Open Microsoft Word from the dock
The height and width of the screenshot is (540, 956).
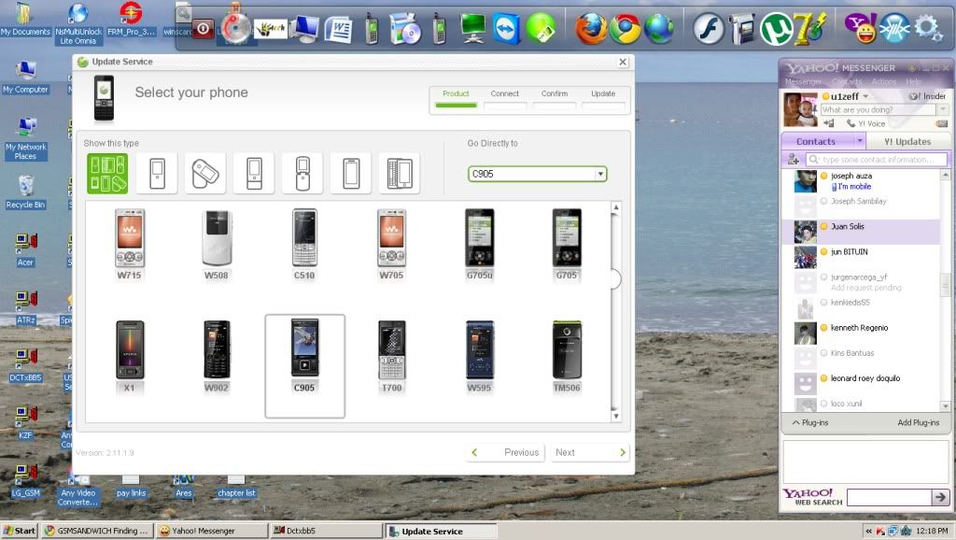click(338, 29)
